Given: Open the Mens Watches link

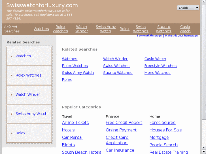Looking at the screenshot, I should pyautogui.click(x=157, y=73).
